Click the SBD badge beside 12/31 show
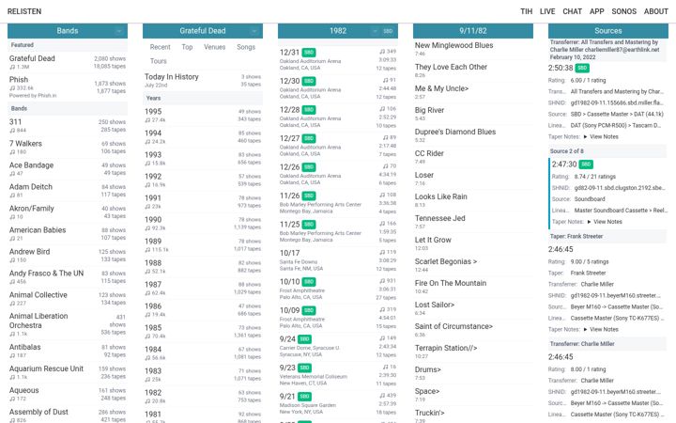Viewport: 676px width, 423px height. (309, 53)
